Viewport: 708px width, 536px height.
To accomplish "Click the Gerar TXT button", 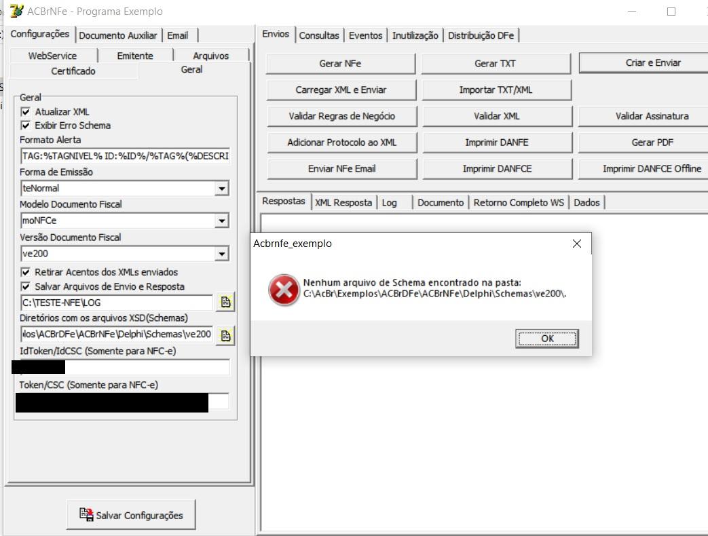I will [496, 64].
